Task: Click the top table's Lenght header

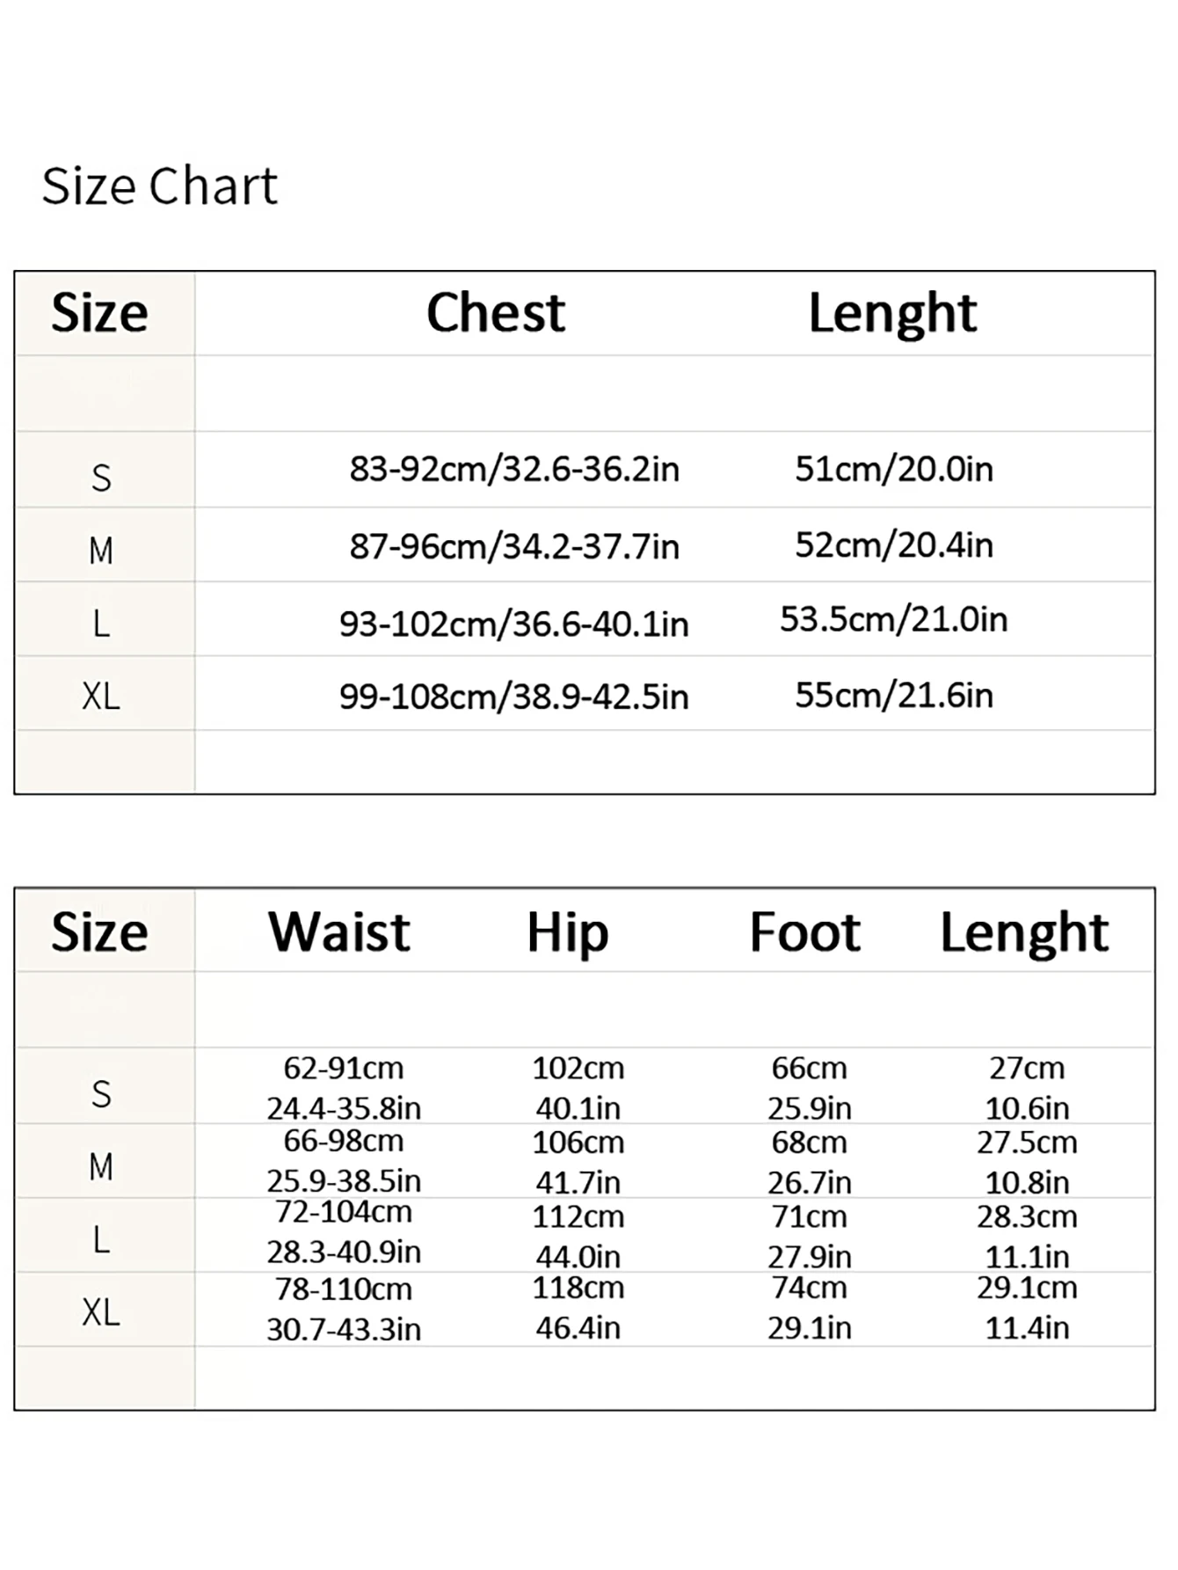Action: pyautogui.click(x=892, y=314)
